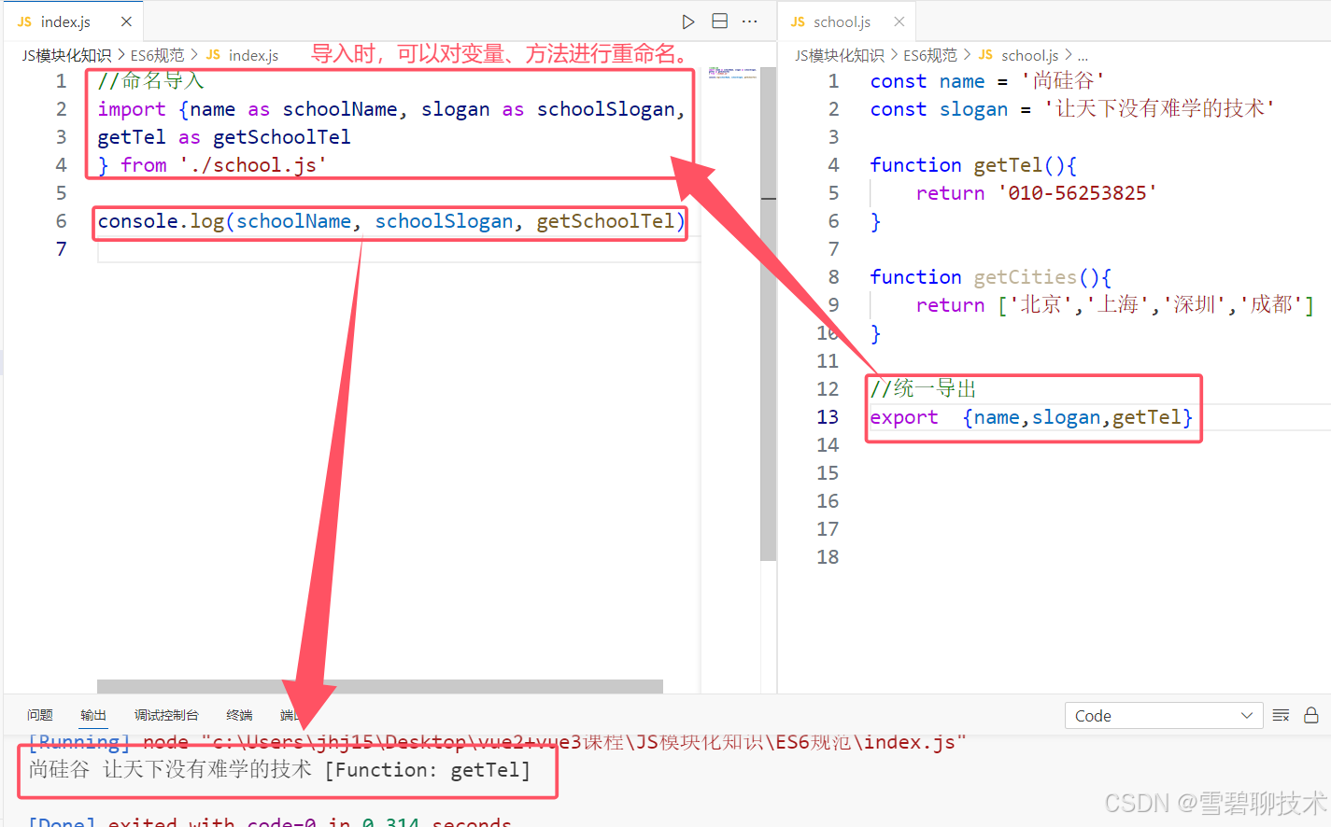
Task: Click ES6规范 breadcrumb in index.js editor
Action: click(157, 55)
